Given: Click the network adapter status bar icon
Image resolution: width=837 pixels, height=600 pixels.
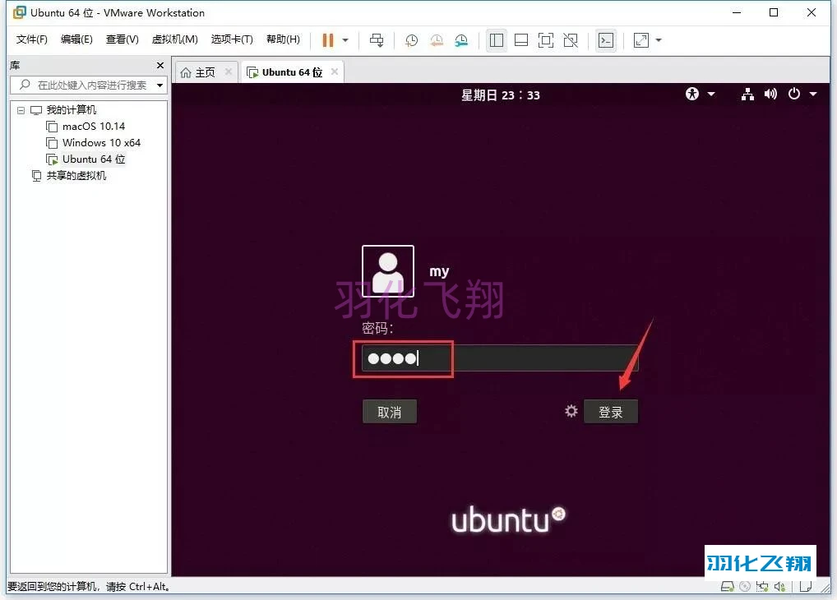Looking at the screenshot, I should 762,587.
